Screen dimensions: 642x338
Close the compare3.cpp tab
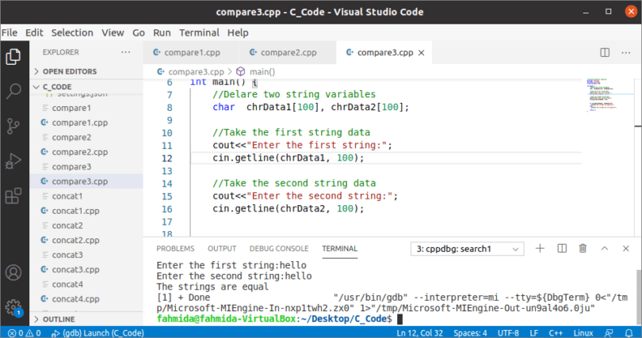click(x=422, y=53)
